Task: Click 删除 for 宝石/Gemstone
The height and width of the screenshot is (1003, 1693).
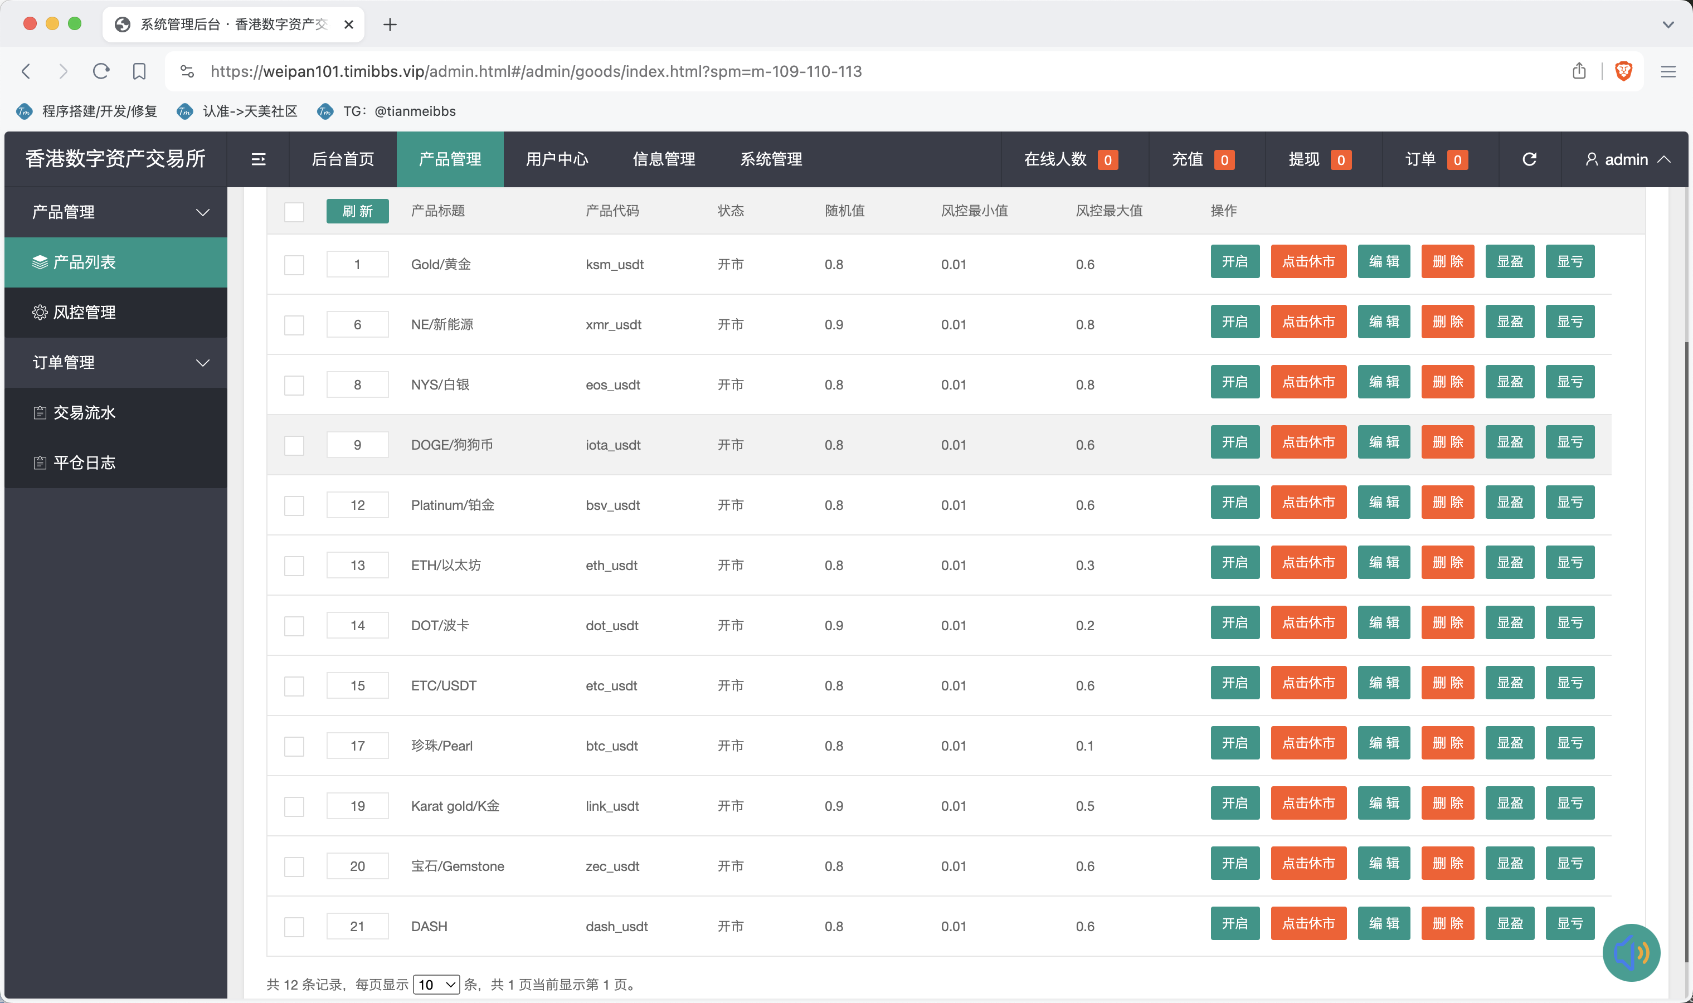Action: [x=1448, y=863]
